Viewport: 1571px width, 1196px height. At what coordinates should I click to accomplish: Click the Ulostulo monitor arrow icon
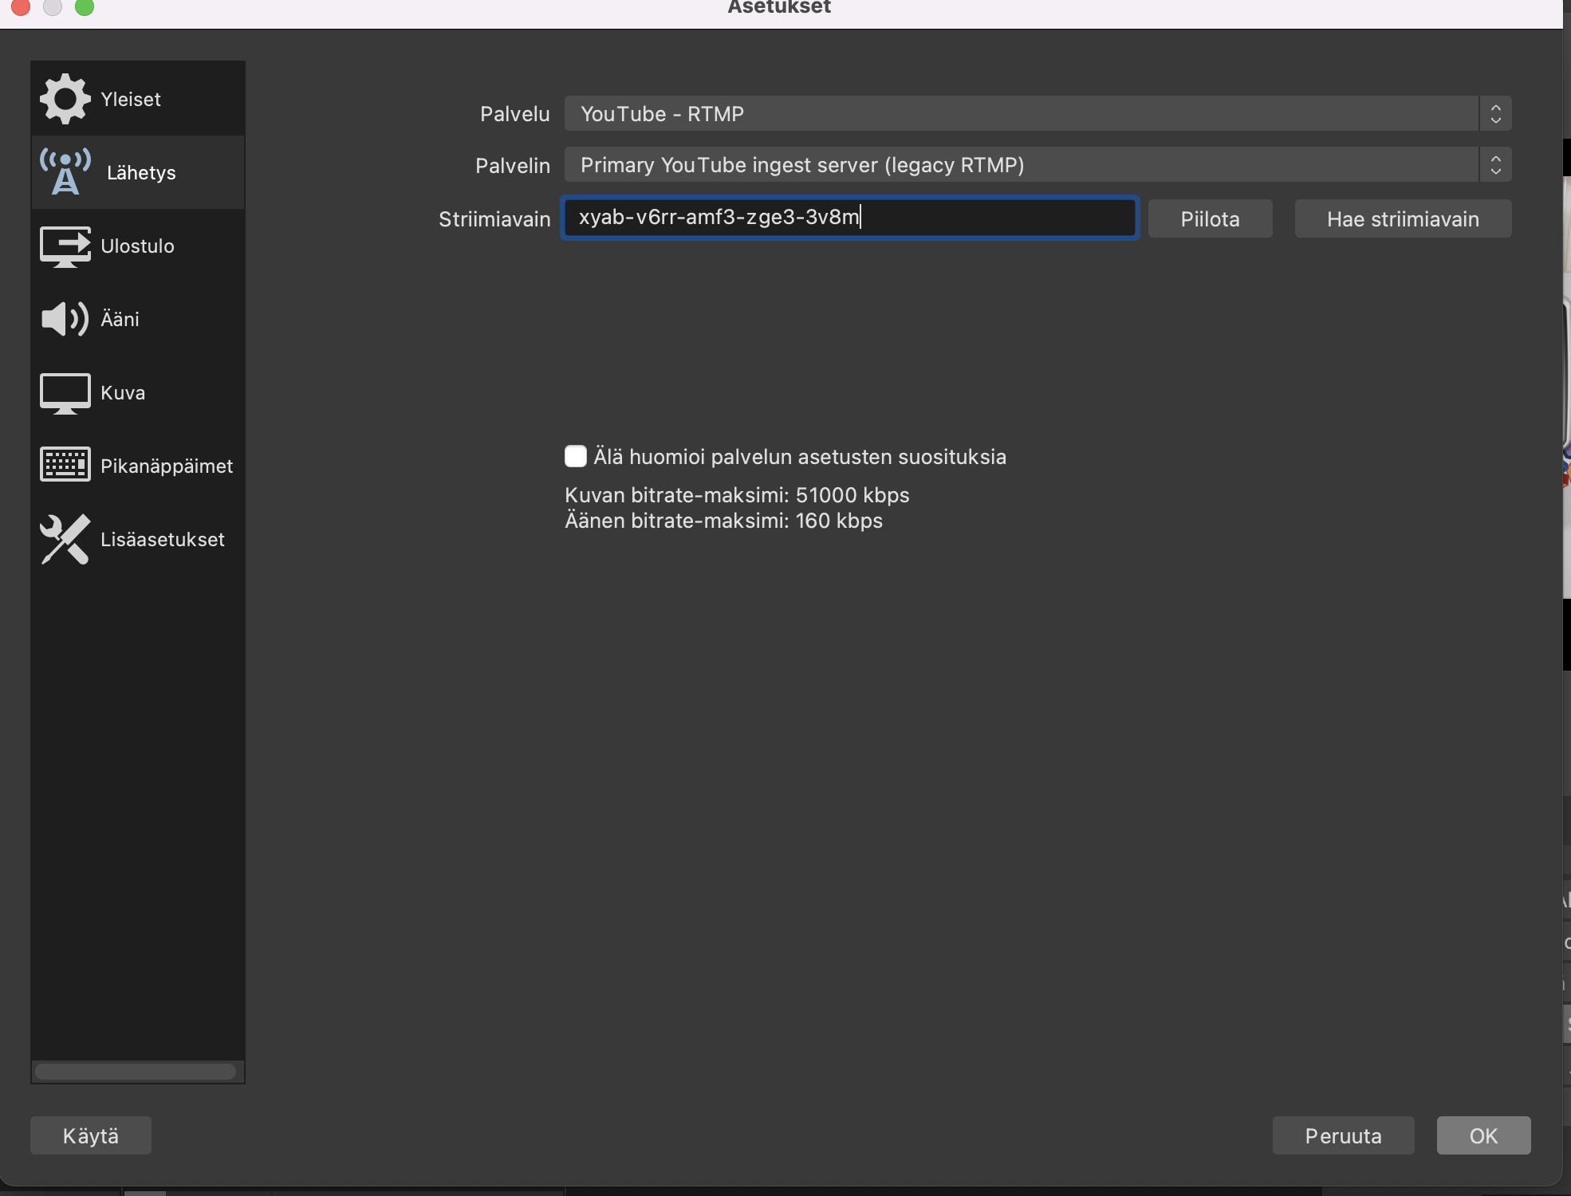65,246
